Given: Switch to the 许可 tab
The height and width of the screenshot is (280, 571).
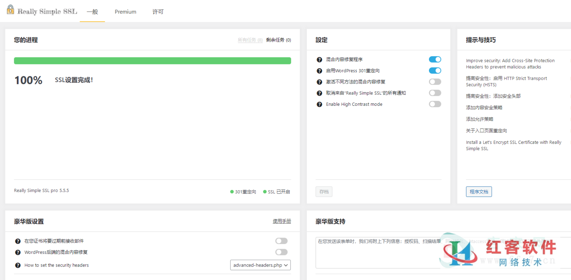Looking at the screenshot, I should [x=158, y=12].
